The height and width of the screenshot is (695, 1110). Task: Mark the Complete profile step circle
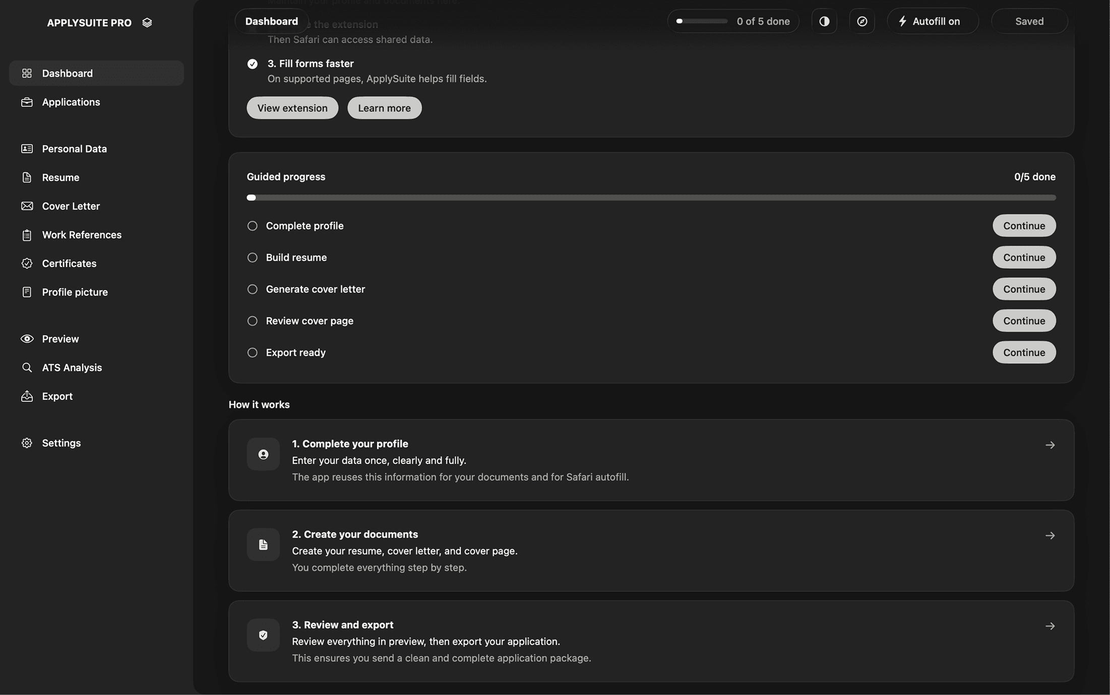click(x=253, y=226)
